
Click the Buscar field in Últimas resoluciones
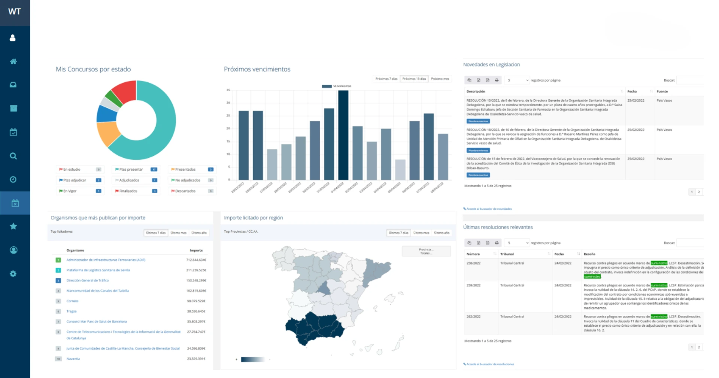coord(690,243)
